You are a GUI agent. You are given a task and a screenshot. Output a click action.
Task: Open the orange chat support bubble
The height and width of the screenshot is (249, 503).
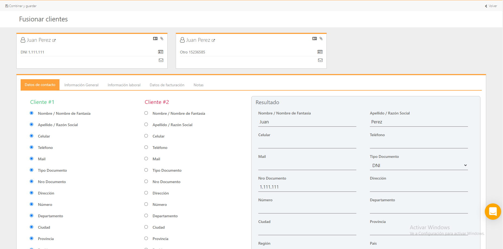click(493, 212)
